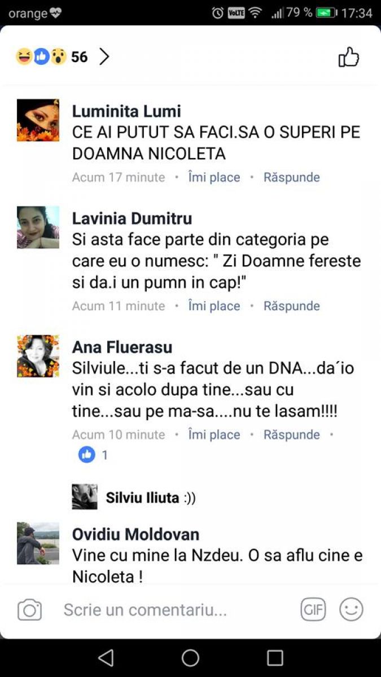View the 56 reactions count
The image size is (381, 677).
point(79,57)
